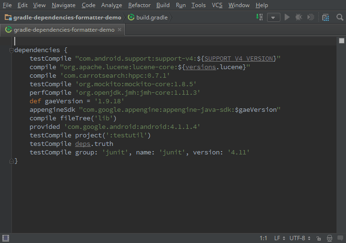Open the Refactor menu

[139, 5]
